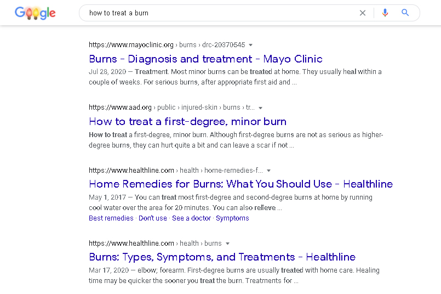Click the 'See a doctor' sitelink

(191, 218)
